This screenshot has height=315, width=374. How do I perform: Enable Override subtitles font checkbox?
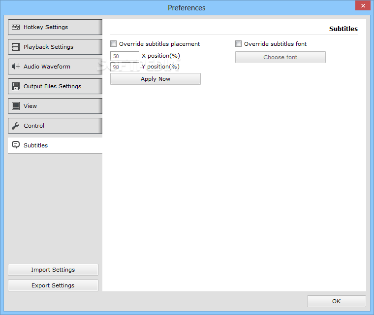click(238, 44)
